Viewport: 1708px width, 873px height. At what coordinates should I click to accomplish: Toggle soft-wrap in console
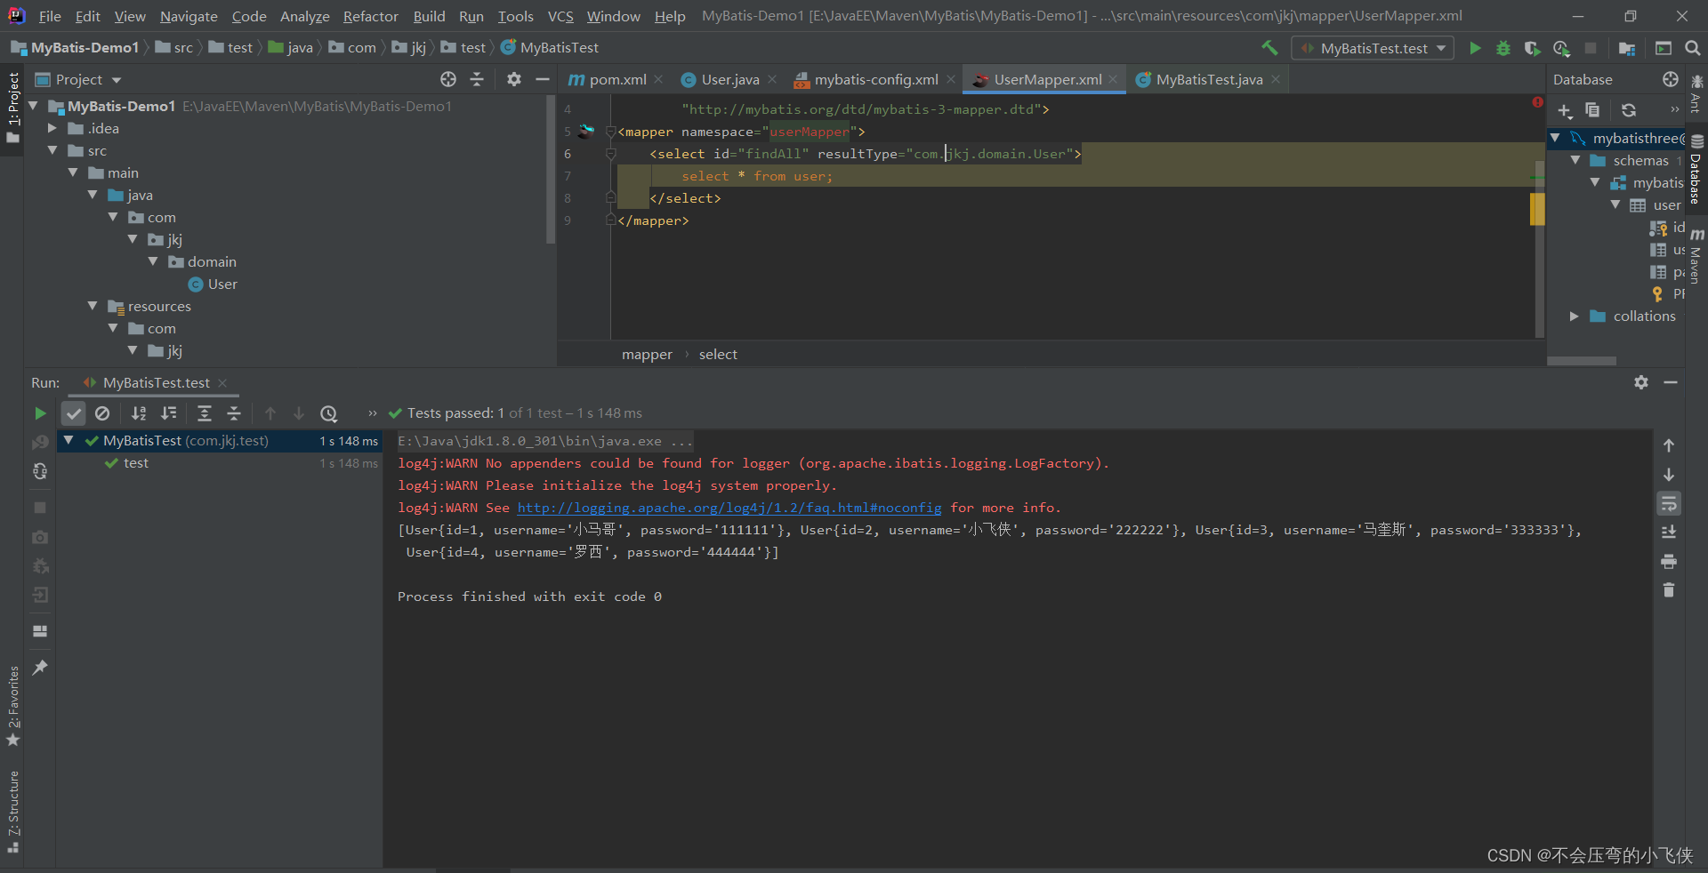pyautogui.click(x=1669, y=504)
